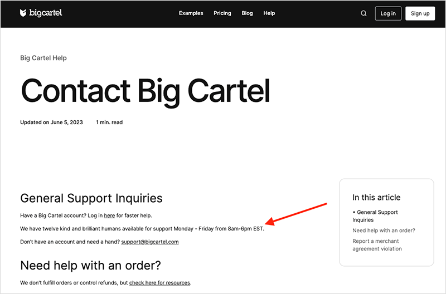Open "check here for resources" link
446x294 pixels.
click(159, 283)
